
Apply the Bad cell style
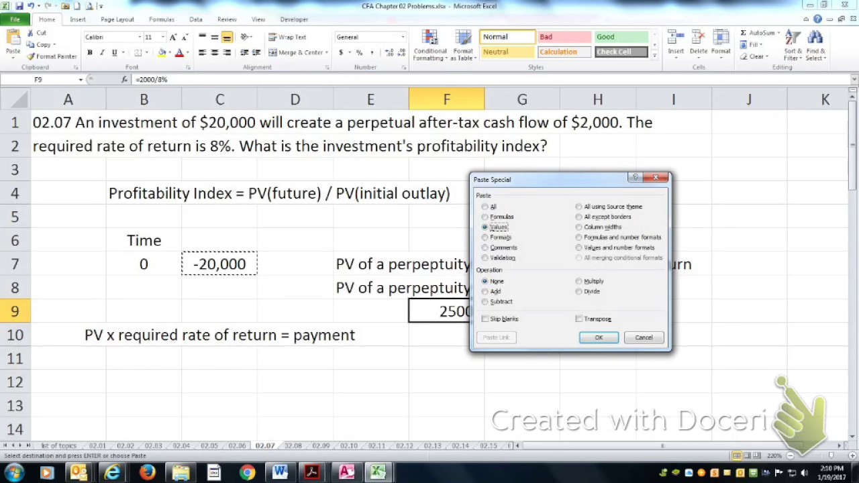[x=564, y=37]
